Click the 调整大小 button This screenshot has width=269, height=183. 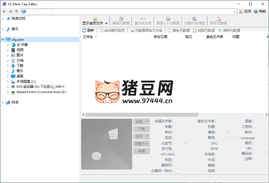(x=142, y=144)
